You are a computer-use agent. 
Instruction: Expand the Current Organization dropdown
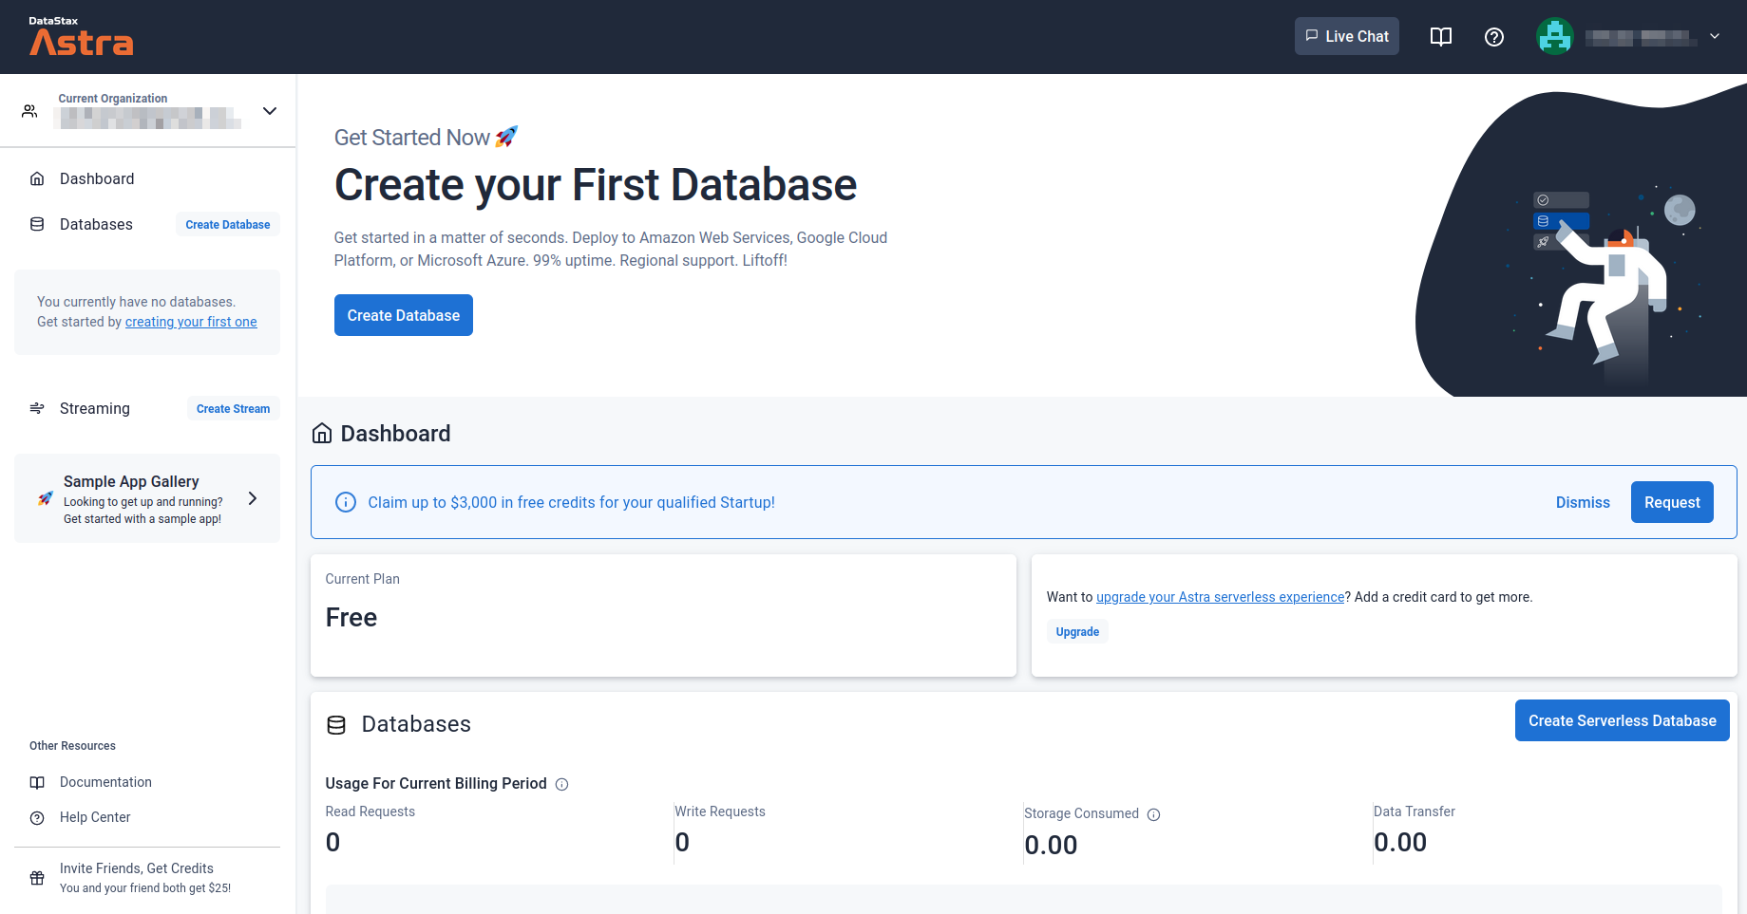(270, 111)
